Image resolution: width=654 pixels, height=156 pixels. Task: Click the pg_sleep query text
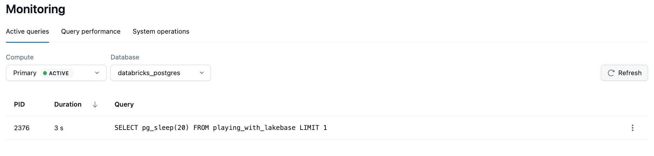(x=220, y=128)
